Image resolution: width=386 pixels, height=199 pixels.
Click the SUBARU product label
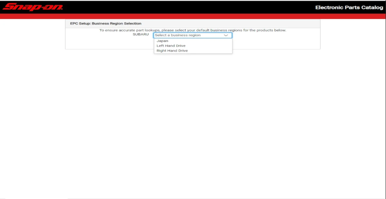pos(141,35)
